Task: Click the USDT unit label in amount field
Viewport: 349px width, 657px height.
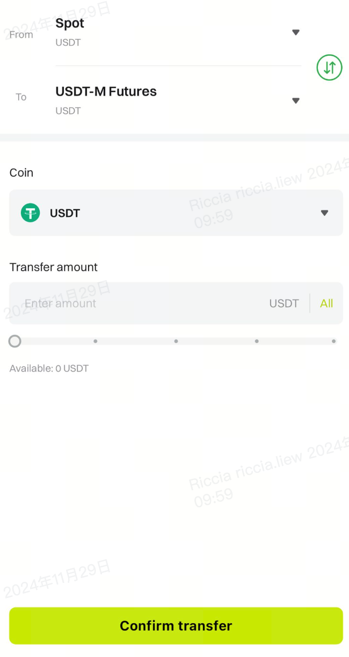Action: (283, 303)
